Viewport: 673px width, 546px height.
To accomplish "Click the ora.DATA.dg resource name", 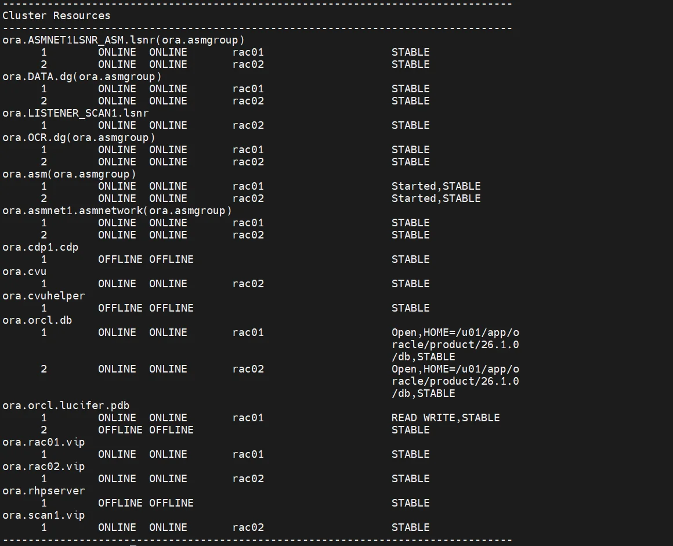I will click(x=82, y=77).
